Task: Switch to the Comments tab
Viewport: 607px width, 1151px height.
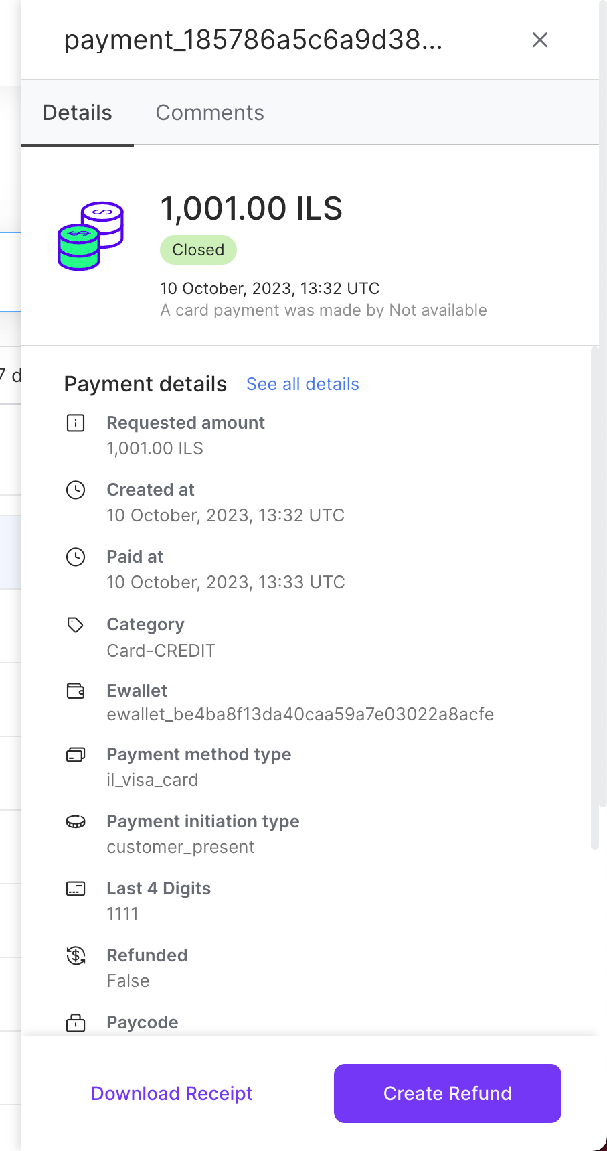Action: [x=209, y=113]
